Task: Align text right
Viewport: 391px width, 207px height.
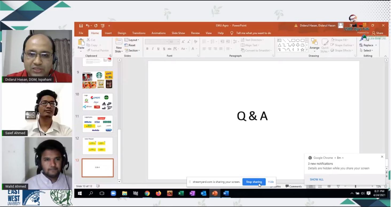Action: (x=215, y=49)
